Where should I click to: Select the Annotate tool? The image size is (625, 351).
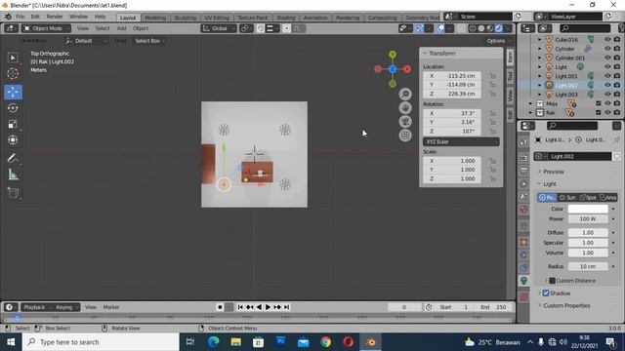13,158
